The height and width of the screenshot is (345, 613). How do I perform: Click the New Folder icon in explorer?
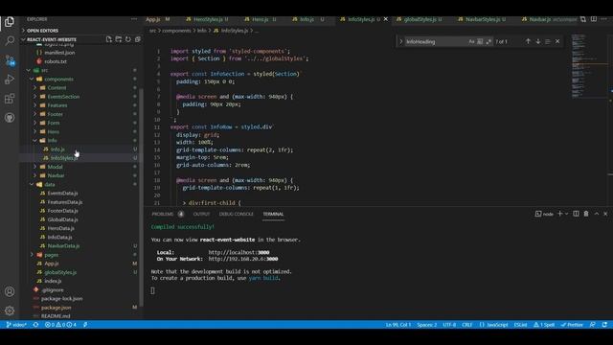[x=119, y=39]
